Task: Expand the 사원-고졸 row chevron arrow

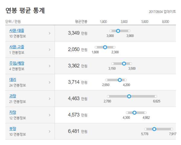Action: pos(49,50)
